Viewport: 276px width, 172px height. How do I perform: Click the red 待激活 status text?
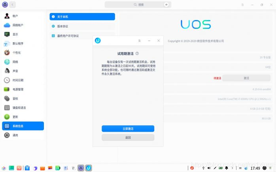tap(217, 78)
